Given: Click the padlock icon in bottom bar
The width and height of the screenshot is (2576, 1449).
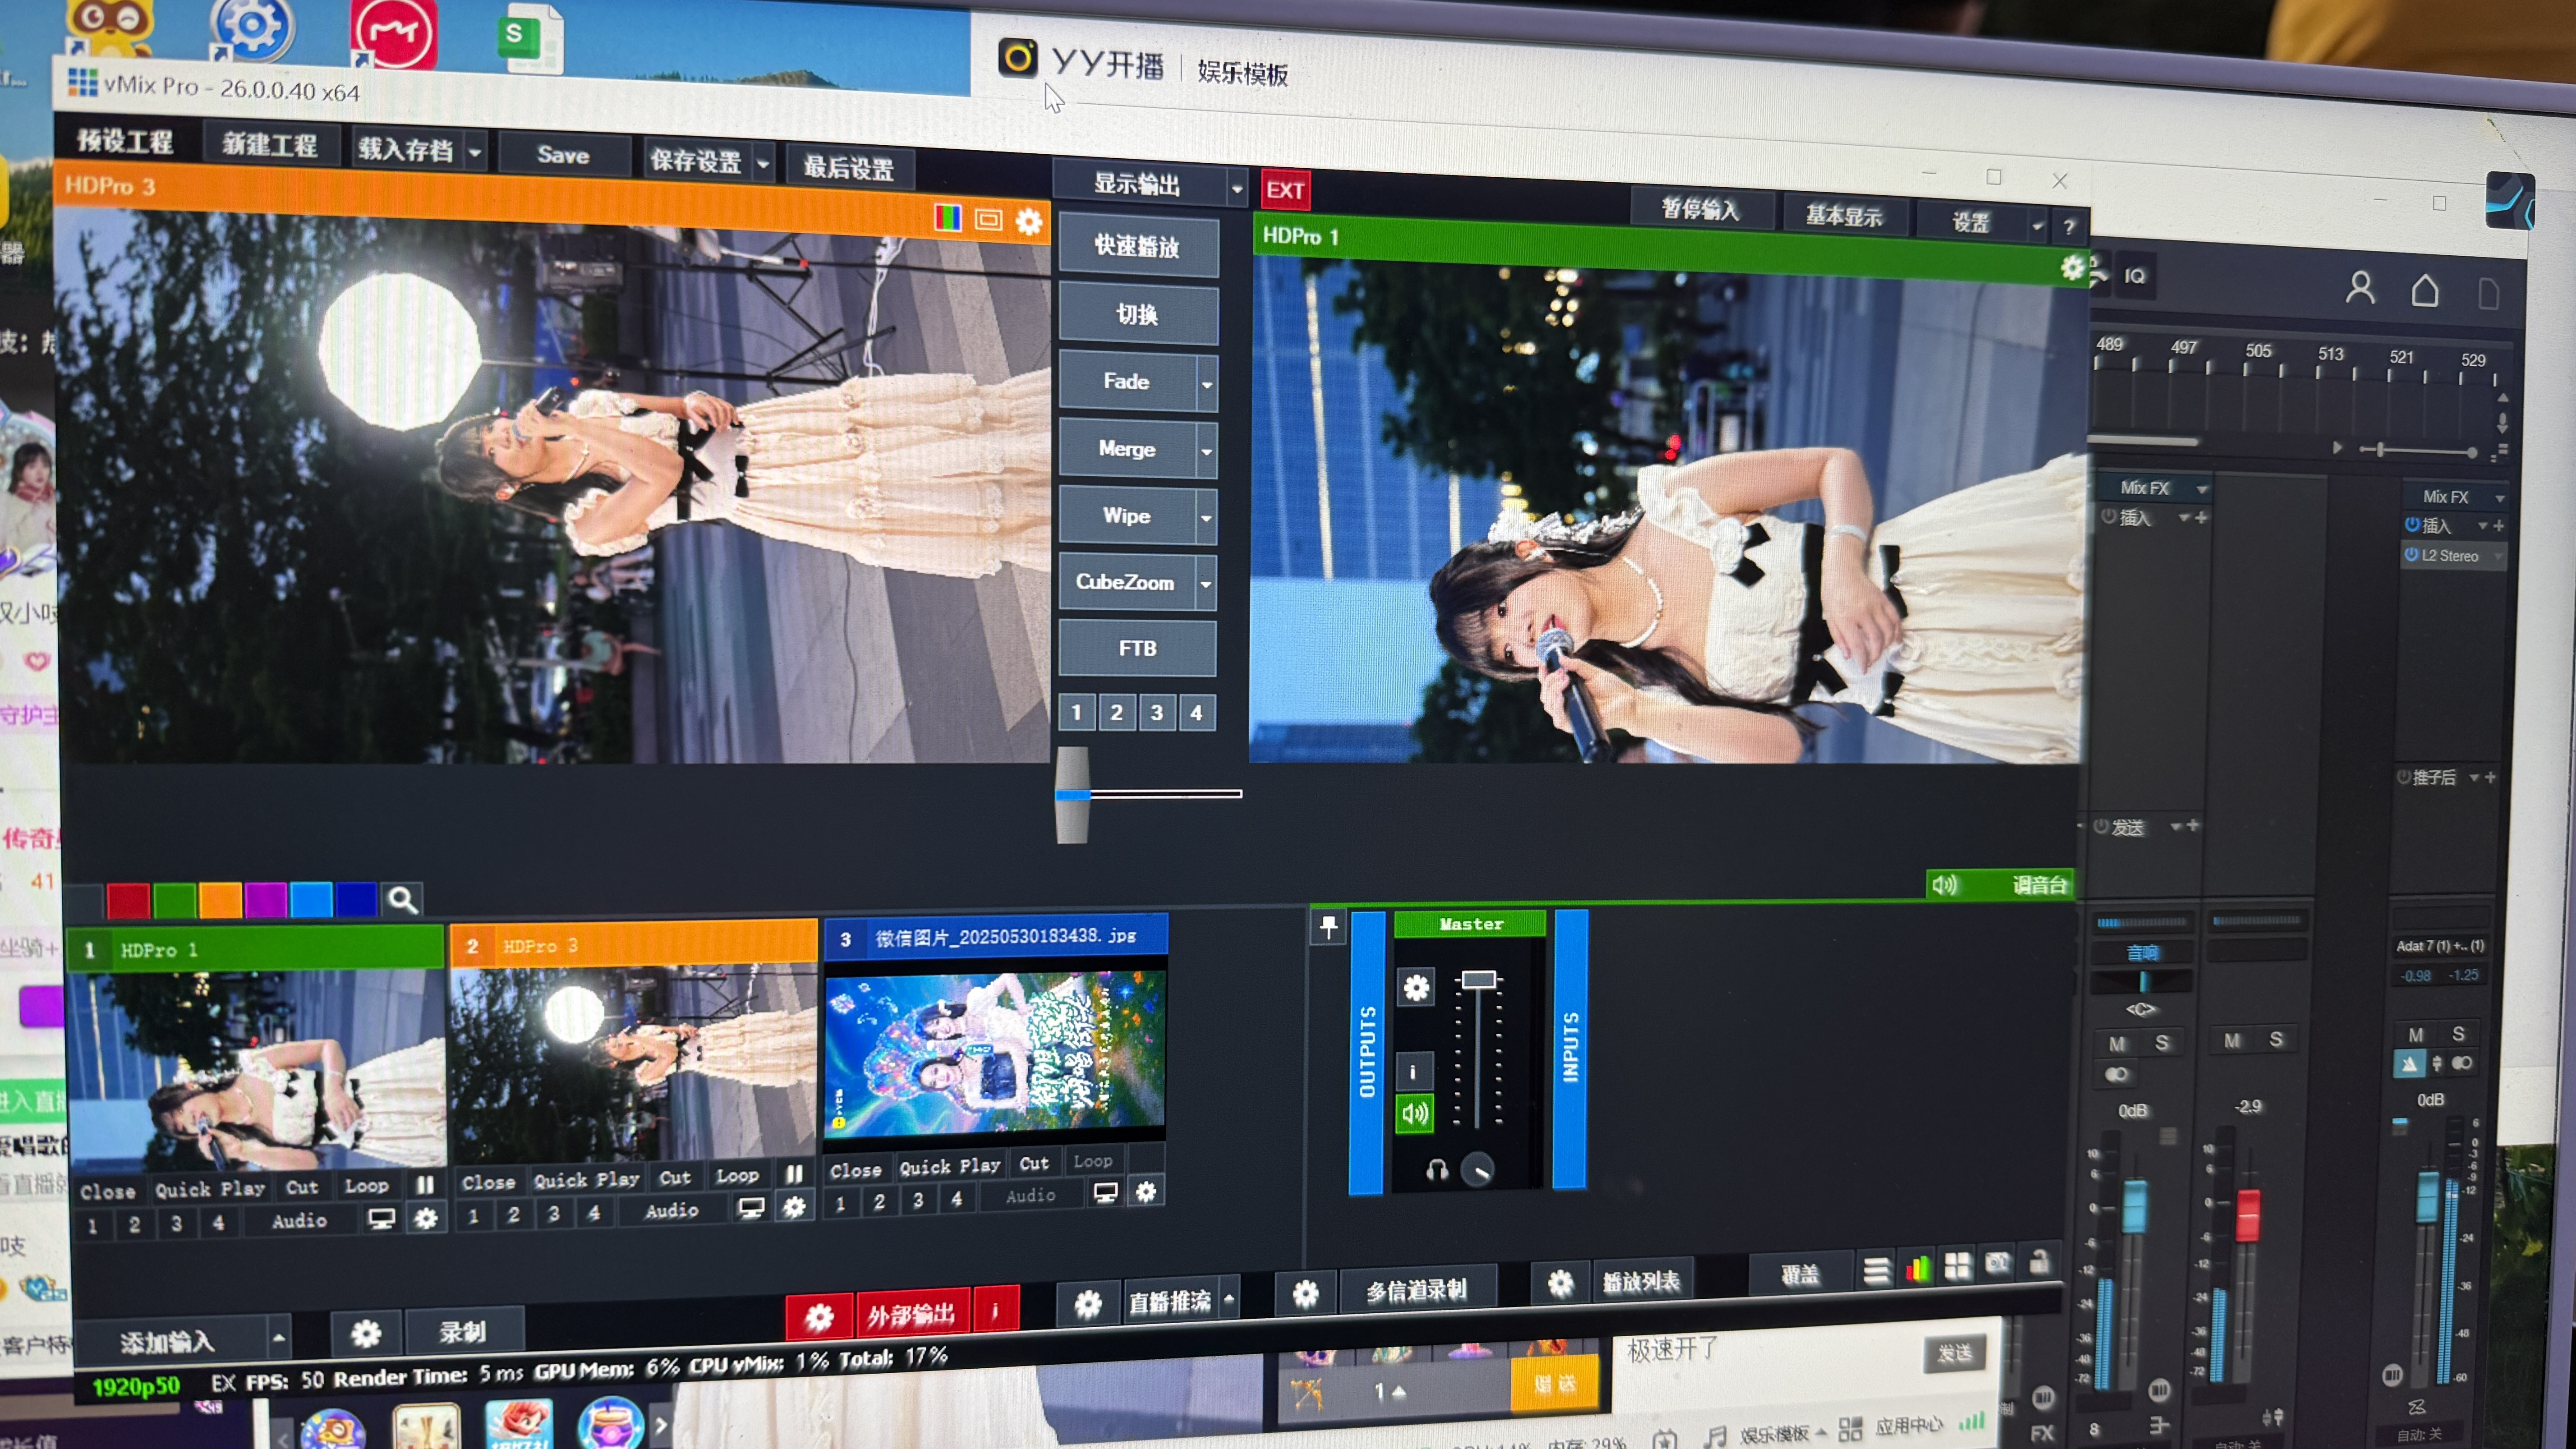Looking at the screenshot, I should [2039, 1261].
